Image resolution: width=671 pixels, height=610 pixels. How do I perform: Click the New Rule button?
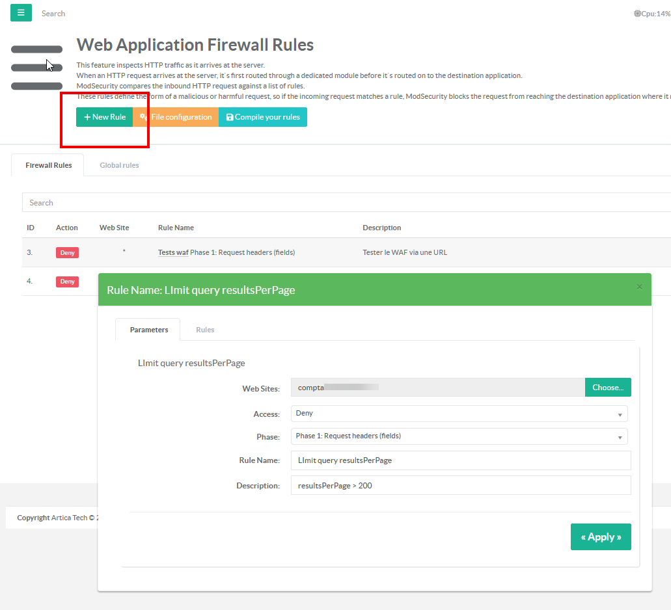(x=105, y=117)
